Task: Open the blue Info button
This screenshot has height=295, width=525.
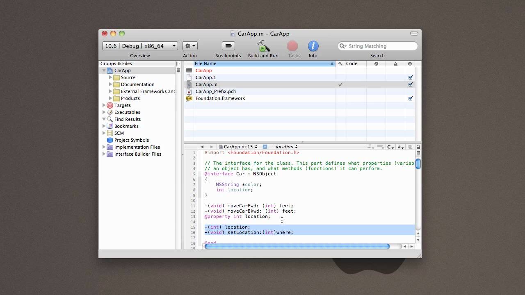Action: click(x=313, y=46)
